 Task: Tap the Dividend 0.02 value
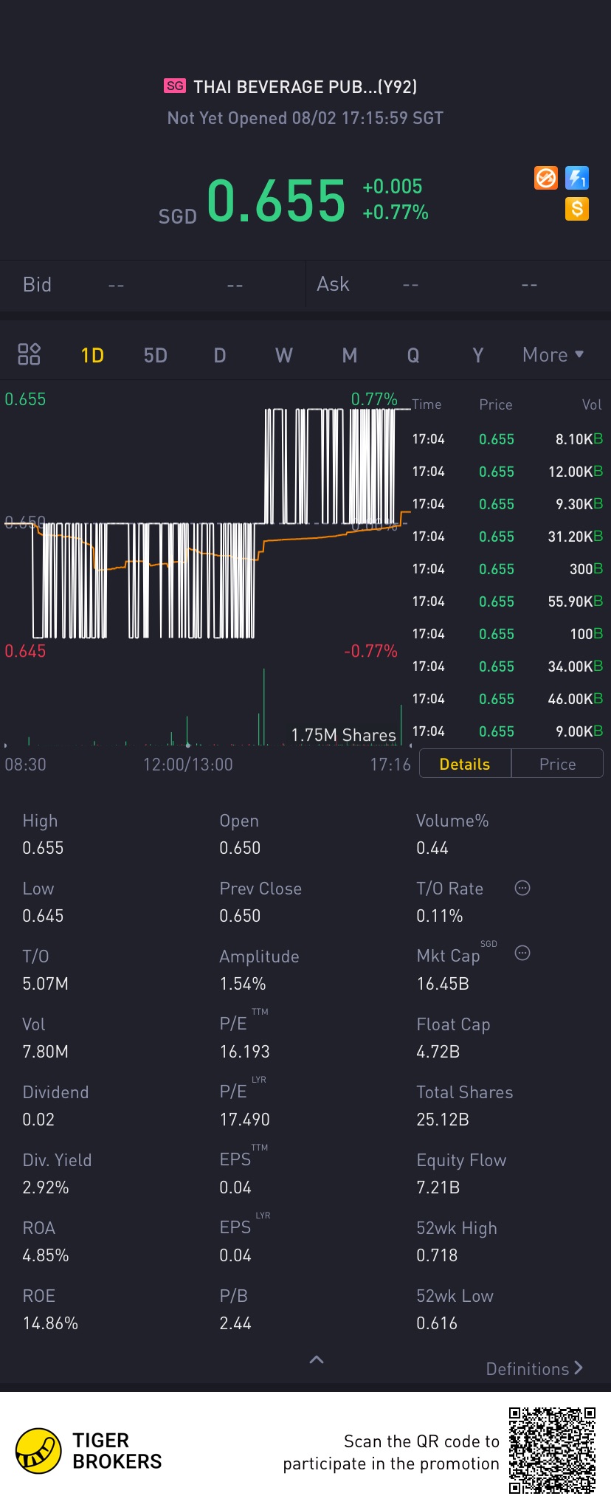(38, 1120)
